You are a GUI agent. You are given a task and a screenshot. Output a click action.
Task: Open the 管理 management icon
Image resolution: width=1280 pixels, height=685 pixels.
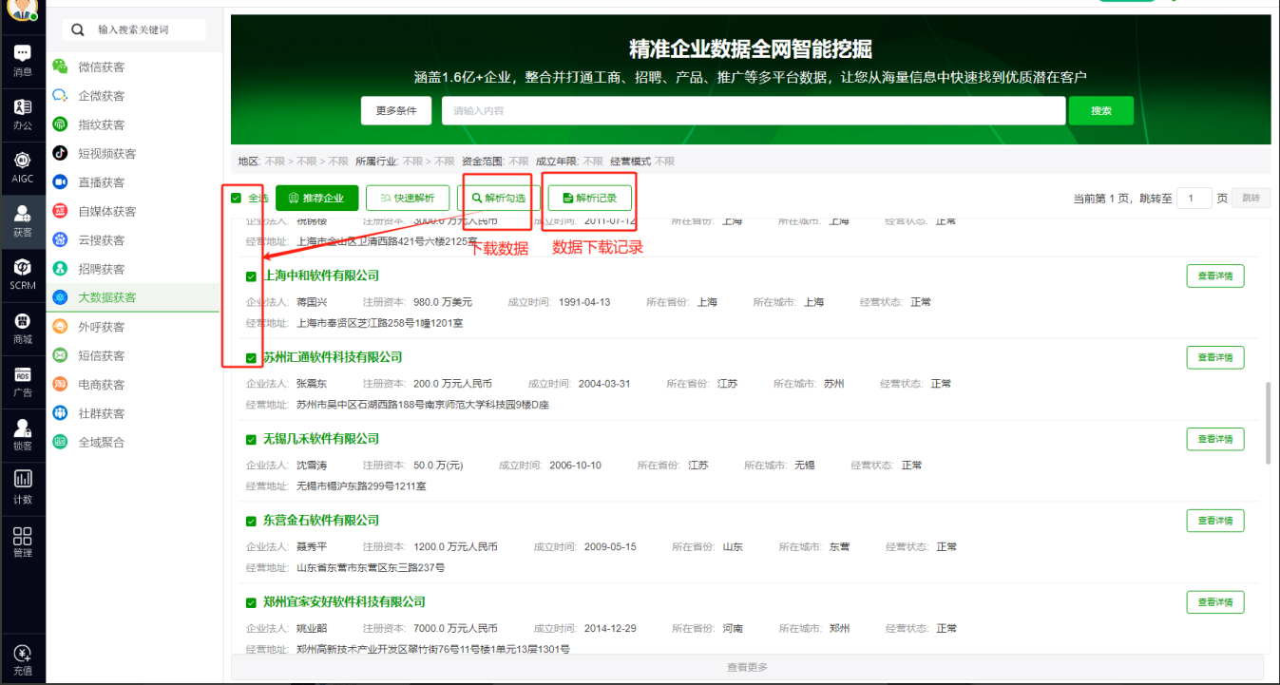pyautogui.click(x=23, y=542)
